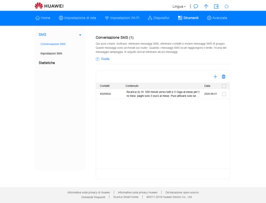Click the Conversazione SMS (1) heading
Viewport: 266px width, 203px height.
(x=114, y=38)
